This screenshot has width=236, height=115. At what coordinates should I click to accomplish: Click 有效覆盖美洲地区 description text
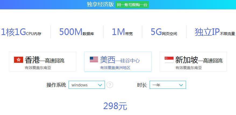(115, 68)
